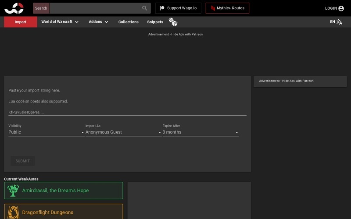Expand the Addons menu chevron
Image resolution: width=351 pixels, height=219 pixels.
click(106, 22)
